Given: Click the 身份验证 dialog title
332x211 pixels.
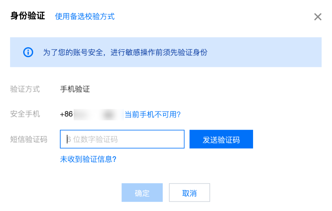Looking at the screenshot, I should (x=28, y=16).
